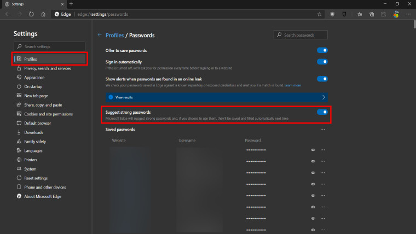Open Reset settings in the sidebar

pyautogui.click(x=36, y=178)
